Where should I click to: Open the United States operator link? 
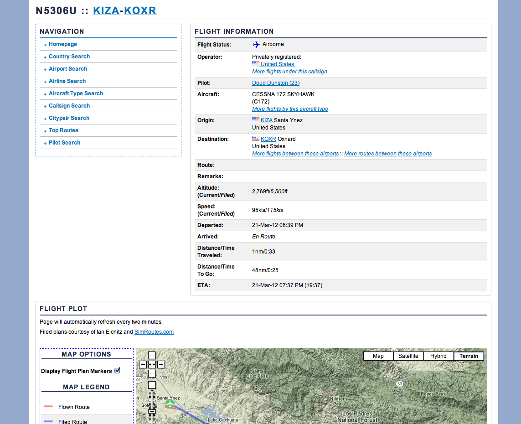pos(278,64)
